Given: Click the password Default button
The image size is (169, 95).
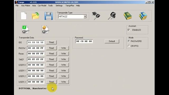Looking at the screenshot, I should pos(112,41).
